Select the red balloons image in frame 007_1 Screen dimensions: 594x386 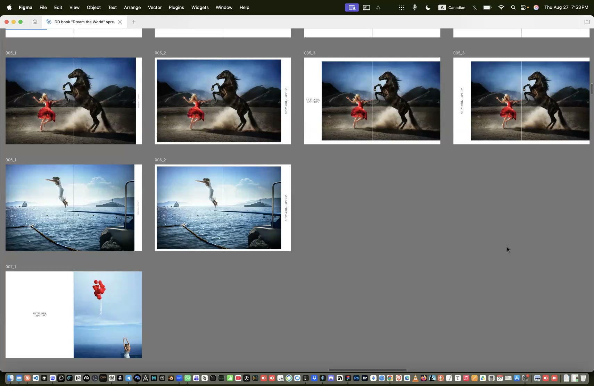point(108,315)
